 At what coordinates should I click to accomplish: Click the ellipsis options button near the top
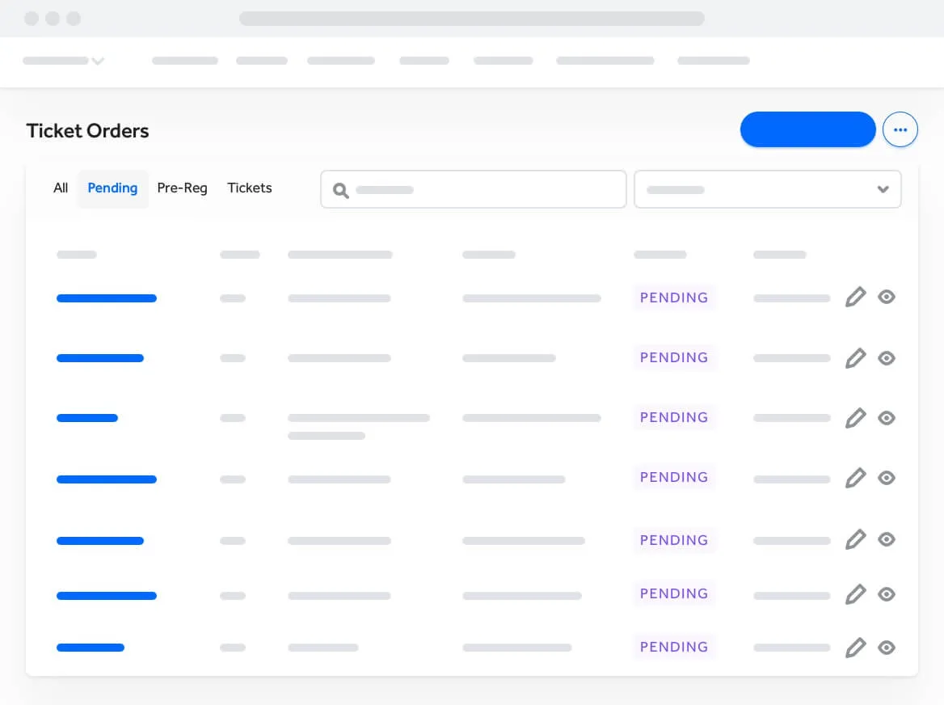(900, 129)
